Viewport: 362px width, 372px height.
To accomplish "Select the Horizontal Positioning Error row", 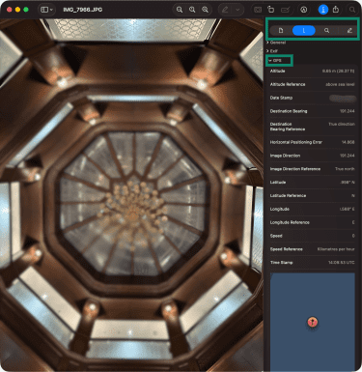I will (x=312, y=142).
